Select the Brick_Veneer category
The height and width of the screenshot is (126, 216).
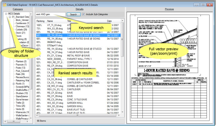pos(22,20)
